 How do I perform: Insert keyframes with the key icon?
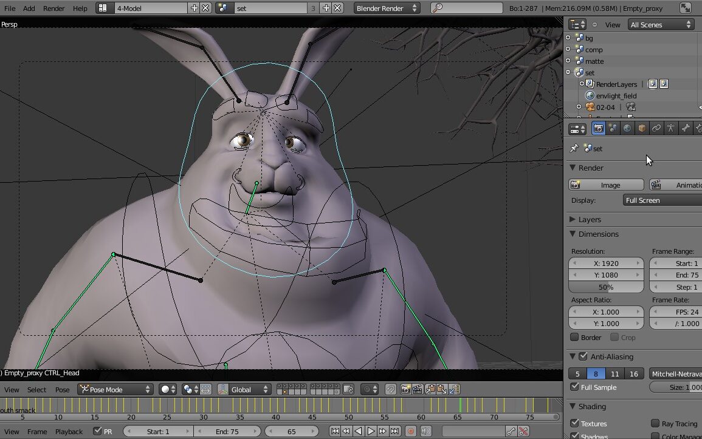(x=511, y=431)
